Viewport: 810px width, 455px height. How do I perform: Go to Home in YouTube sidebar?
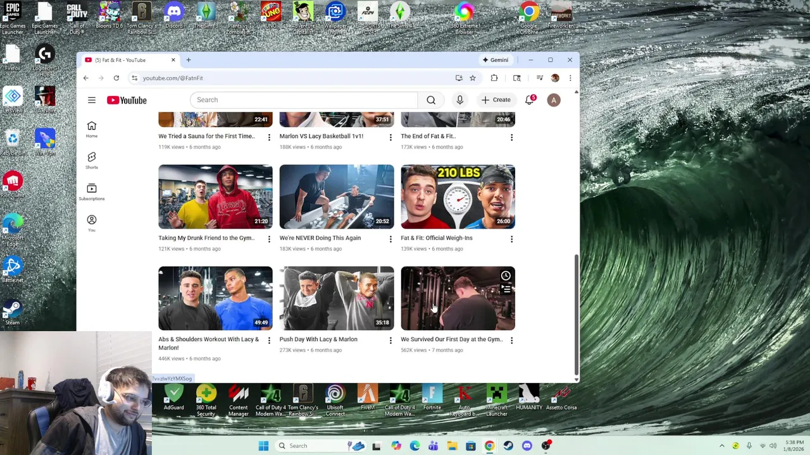pos(92,130)
